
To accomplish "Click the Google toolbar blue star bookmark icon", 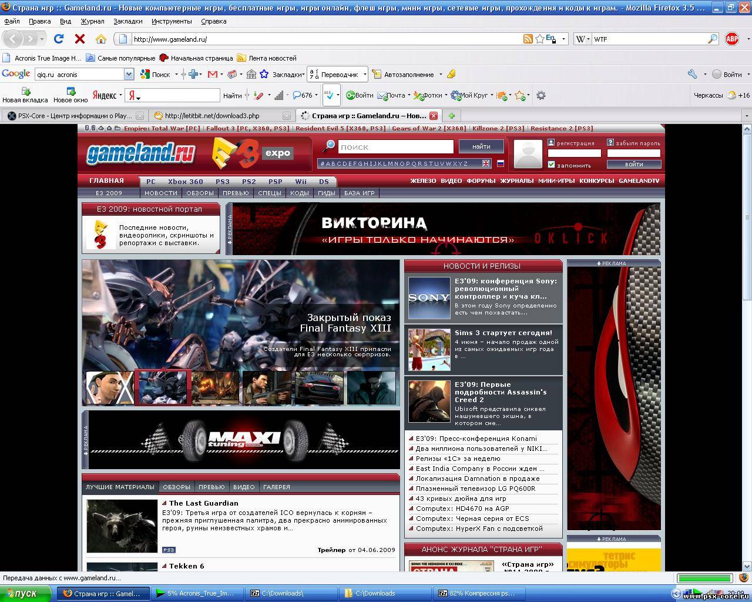I will [264, 74].
